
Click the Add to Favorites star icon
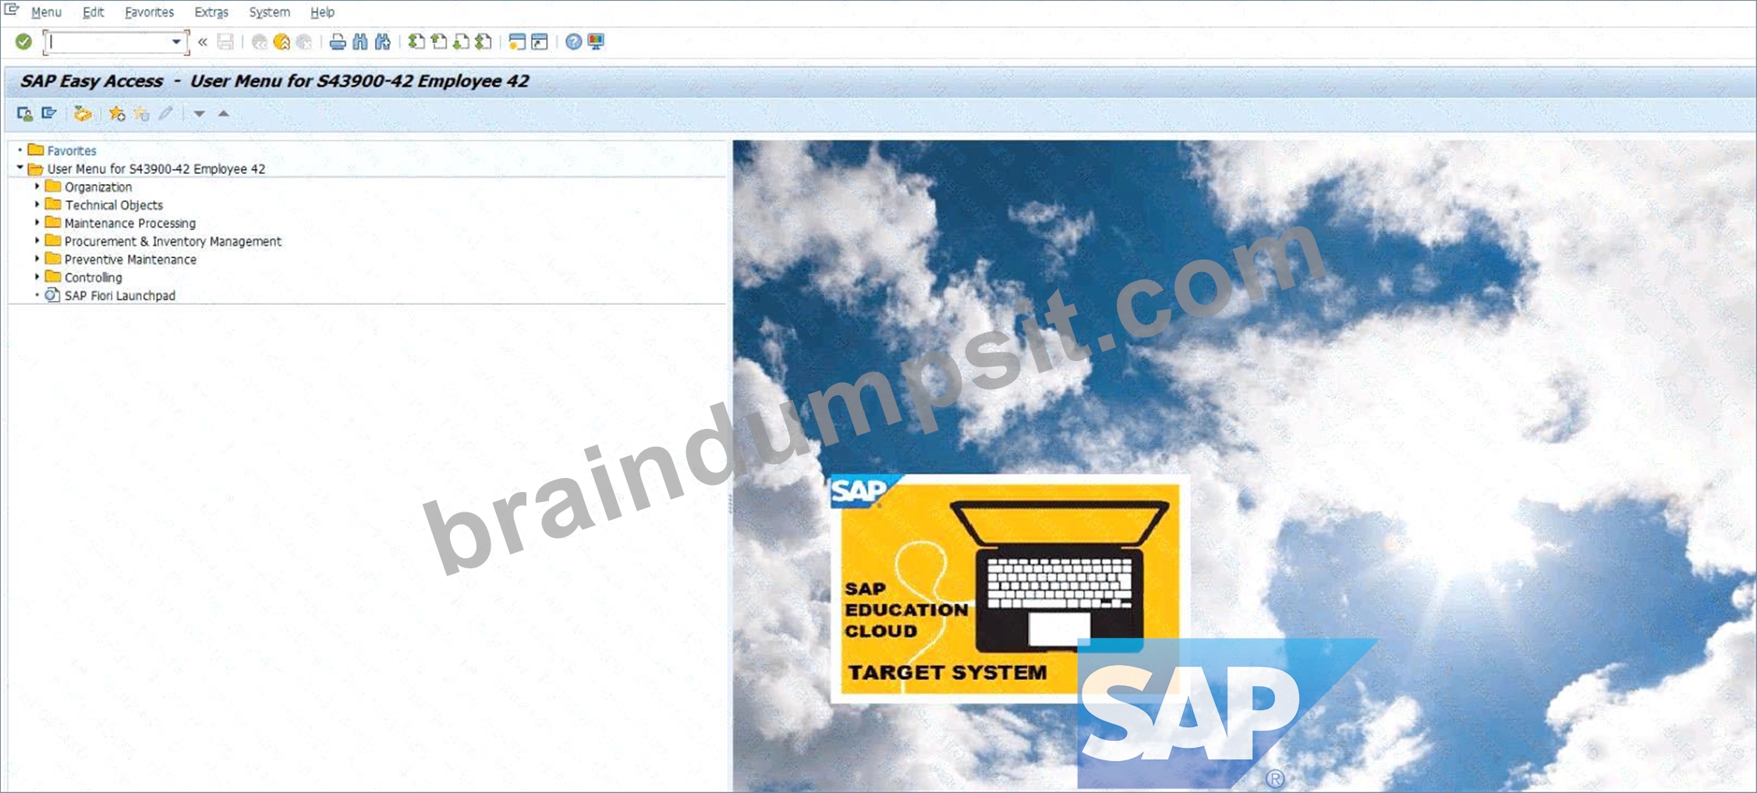coord(117,114)
